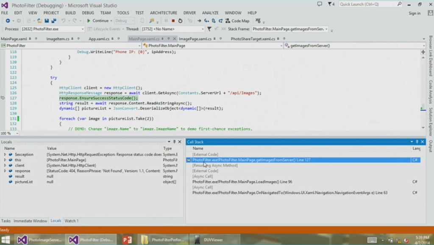Screen dimensions: 434x245
Task: Toggle pin on ImagePage.xaml.cs tab
Action: point(220,39)
